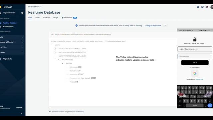Open the help question mark icon
The height and width of the screenshot is (120, 213).
click(198, 7)
